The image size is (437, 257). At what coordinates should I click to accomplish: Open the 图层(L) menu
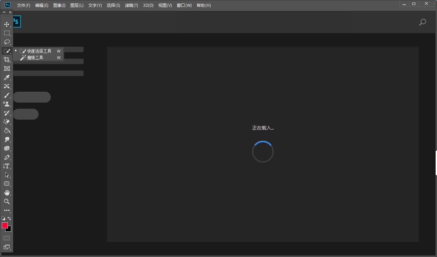77,5
